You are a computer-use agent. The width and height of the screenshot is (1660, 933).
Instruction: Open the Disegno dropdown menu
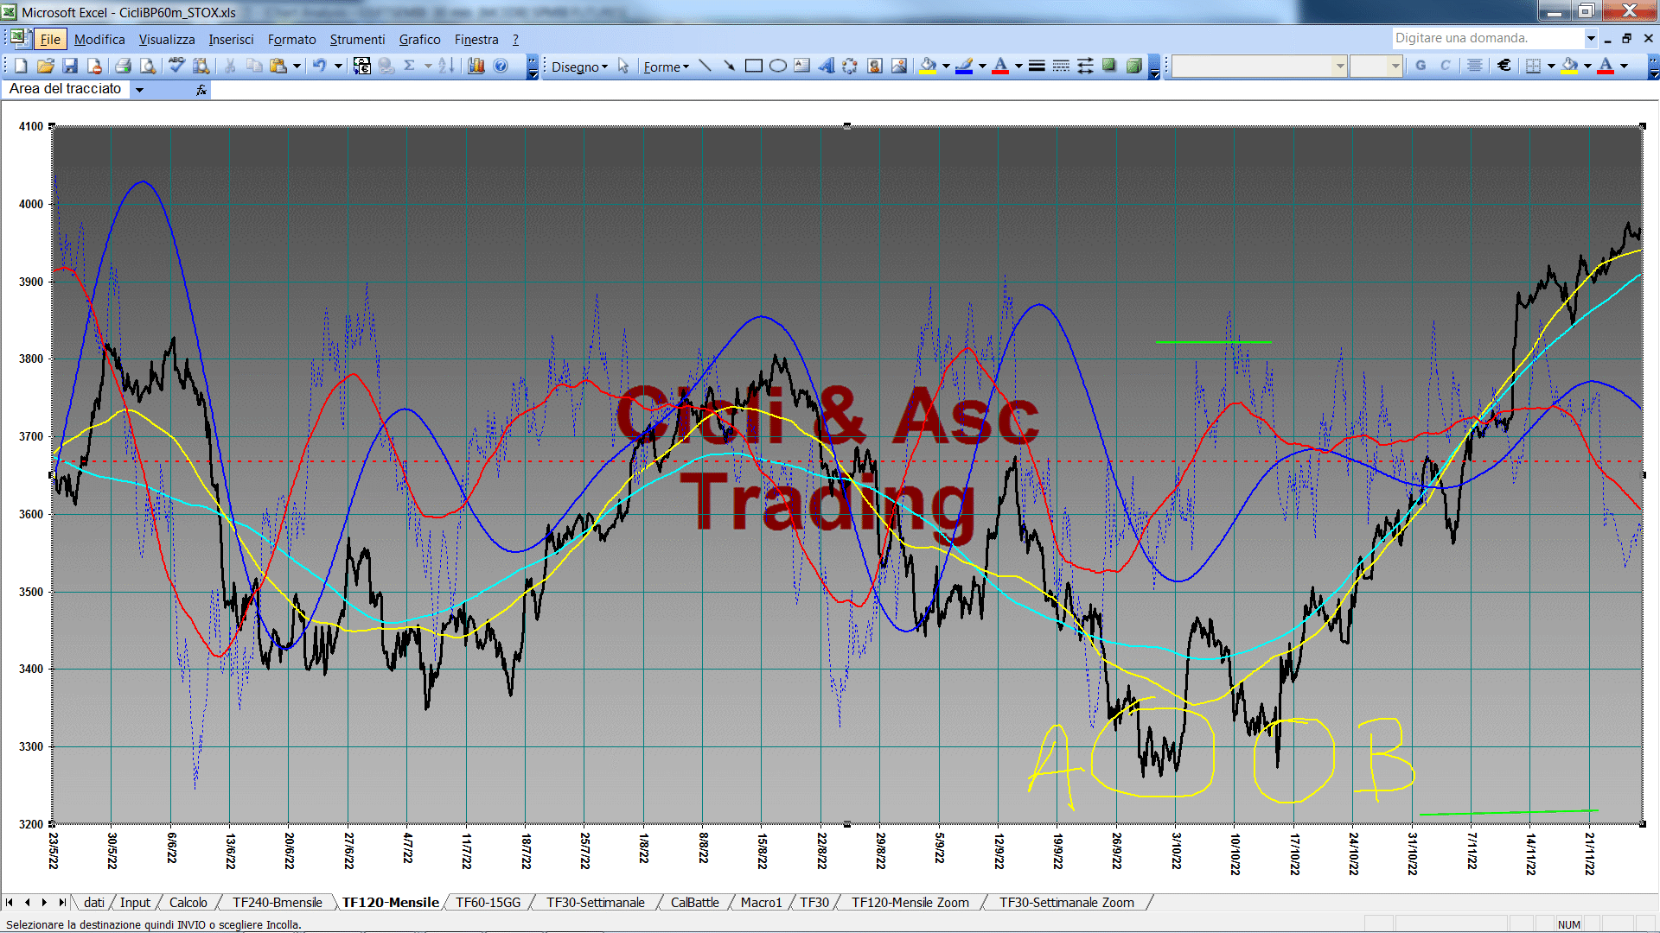tap(579, 67)
